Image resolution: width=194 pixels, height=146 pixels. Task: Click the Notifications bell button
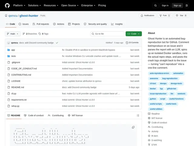(148, 16)
